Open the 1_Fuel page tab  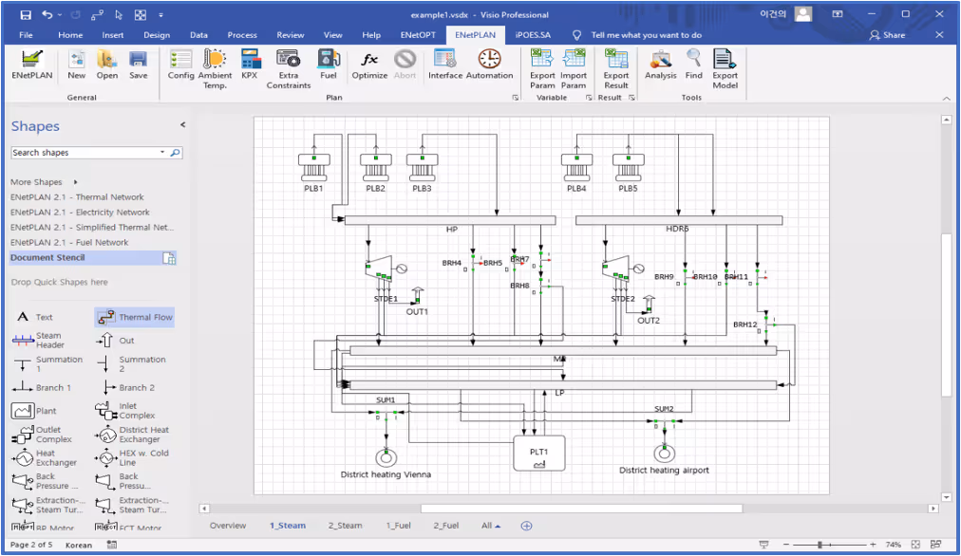[399, 526]
